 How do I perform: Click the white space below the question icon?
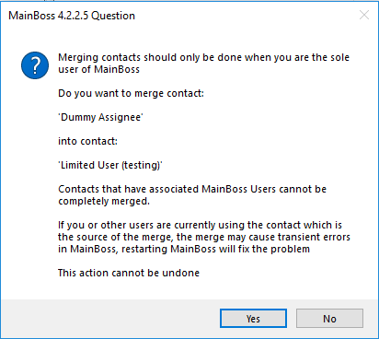(35, 184)
